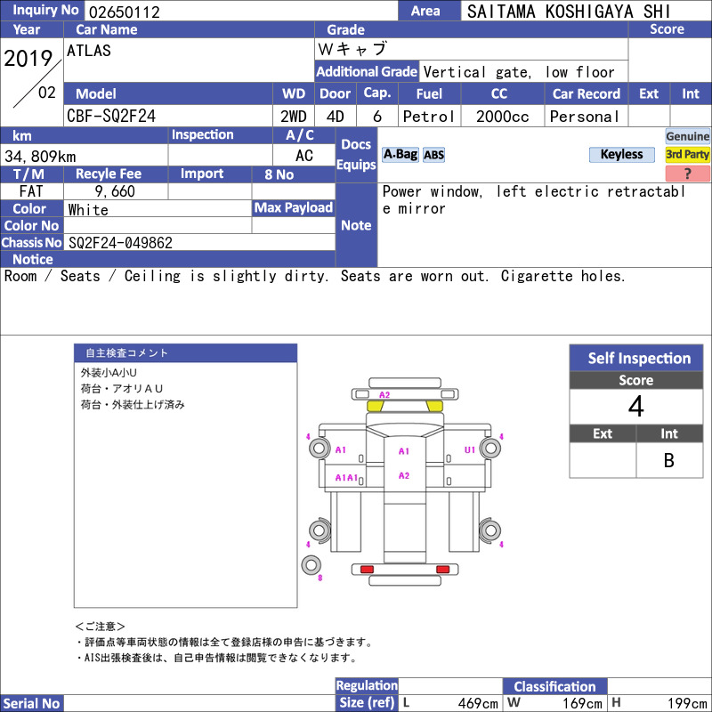Click the front left wheel on diagram

320,449
